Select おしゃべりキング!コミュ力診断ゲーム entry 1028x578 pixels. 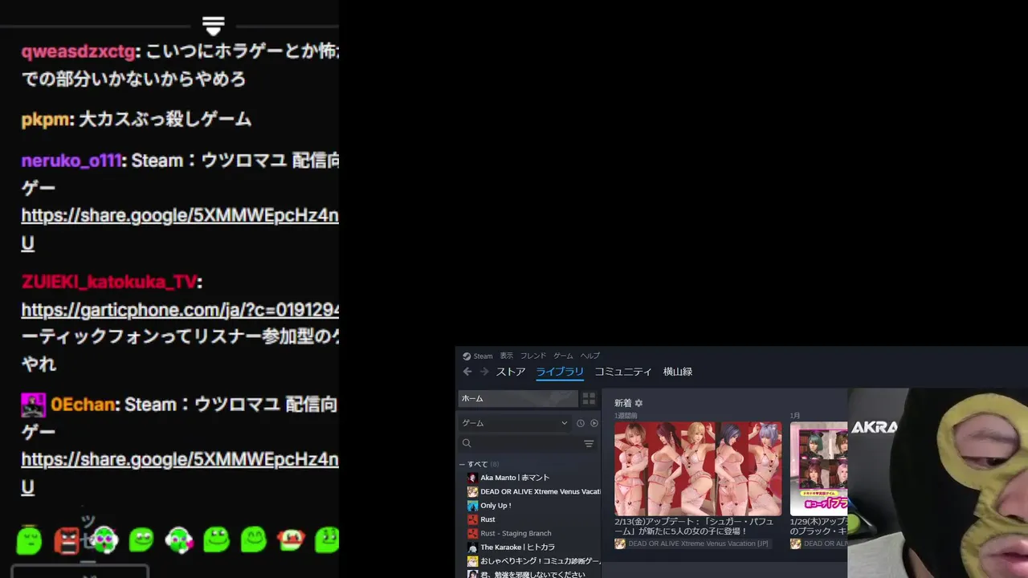(x=541, y=561)
